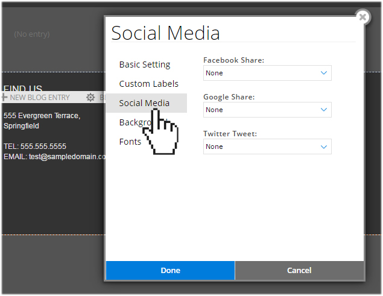Open the Facebook Share dropdown

pos(267,73)
